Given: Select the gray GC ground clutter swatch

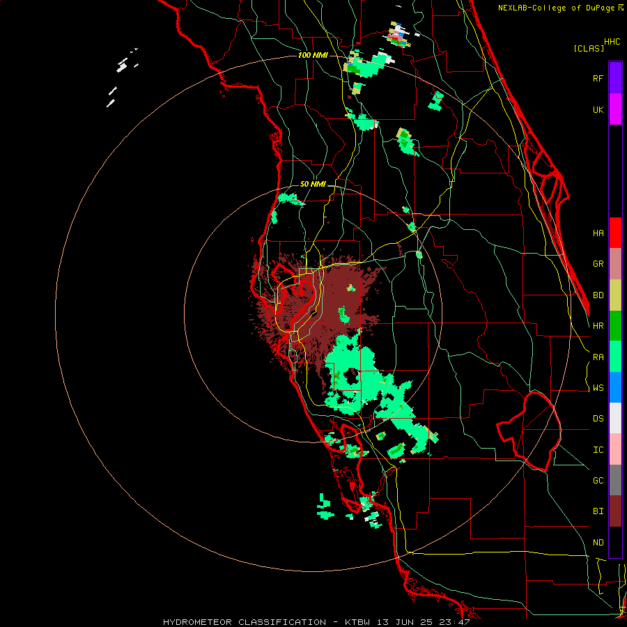Looking at the screenshot, I should (615, 480).
